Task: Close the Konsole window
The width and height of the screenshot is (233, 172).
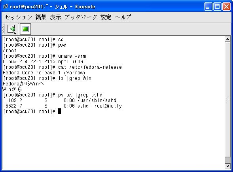Action: point(226,7)
